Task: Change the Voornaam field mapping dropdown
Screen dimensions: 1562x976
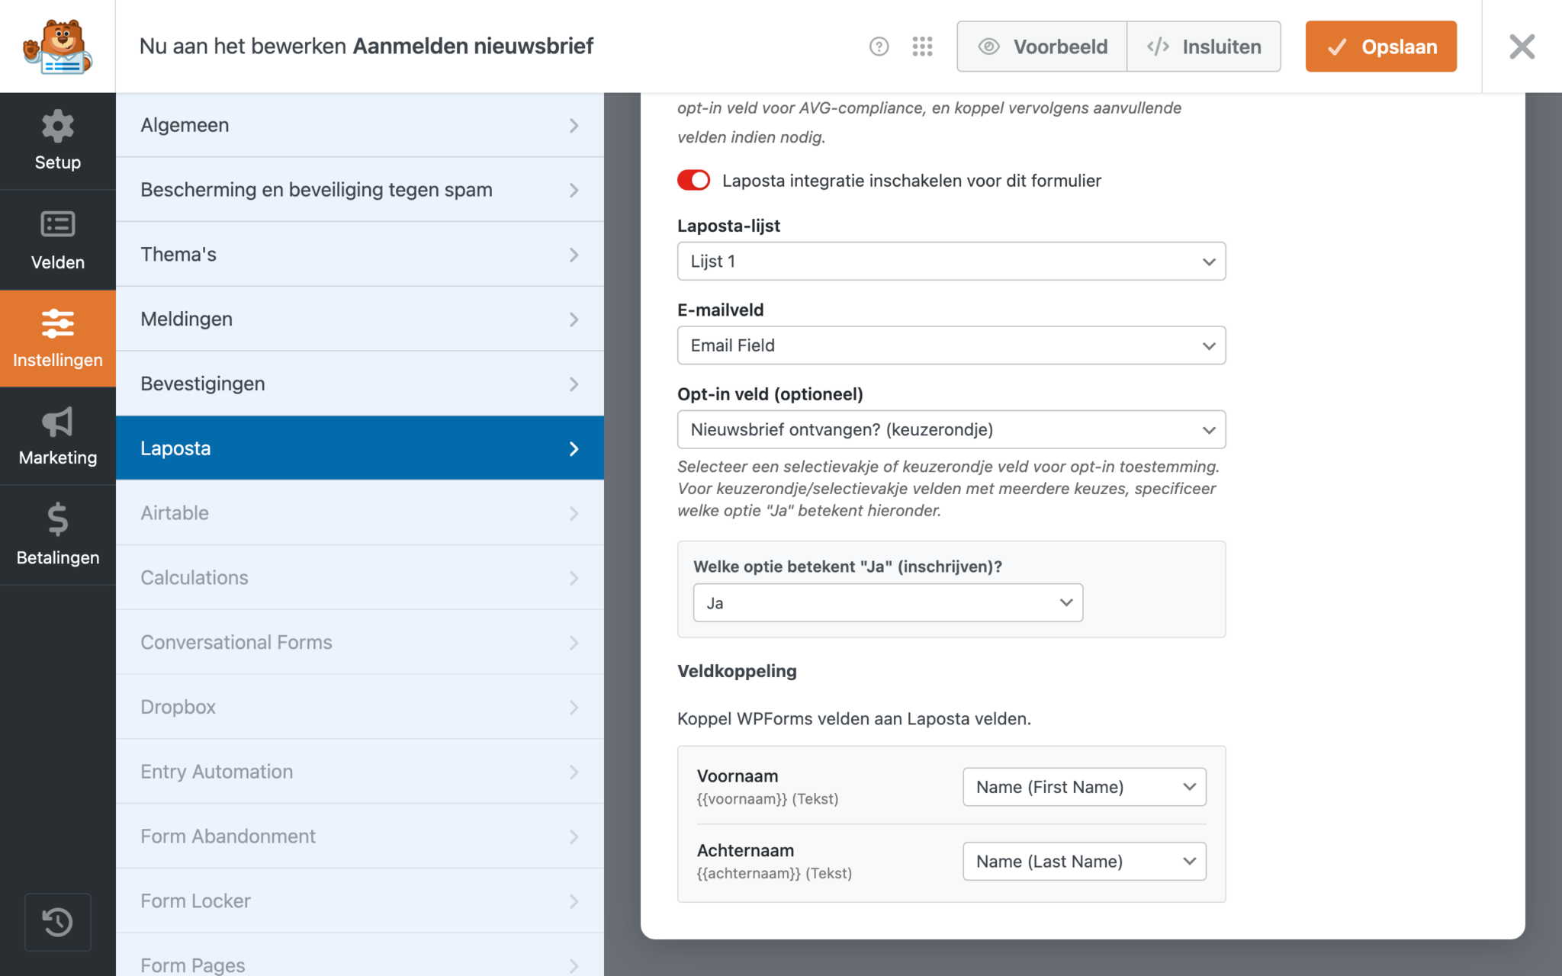Action: [1085, 787]
